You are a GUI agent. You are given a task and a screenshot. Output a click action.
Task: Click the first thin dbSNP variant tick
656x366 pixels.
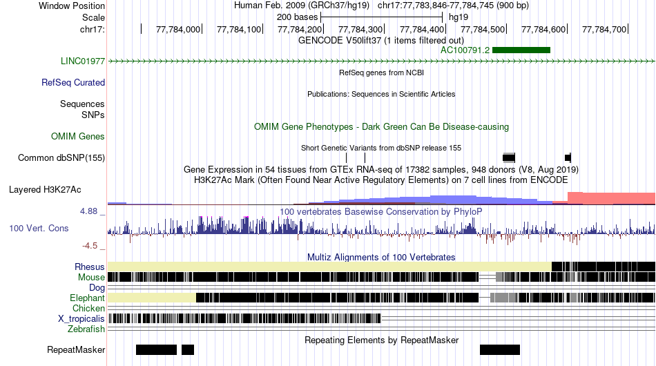(347, 157)
